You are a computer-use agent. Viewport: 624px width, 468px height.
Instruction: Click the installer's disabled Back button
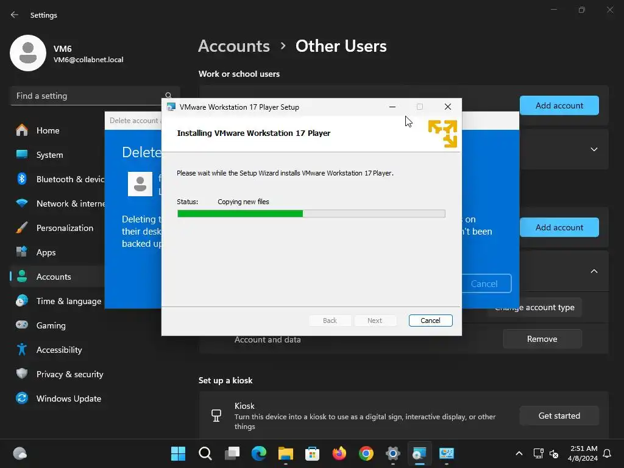click(330, 321)
